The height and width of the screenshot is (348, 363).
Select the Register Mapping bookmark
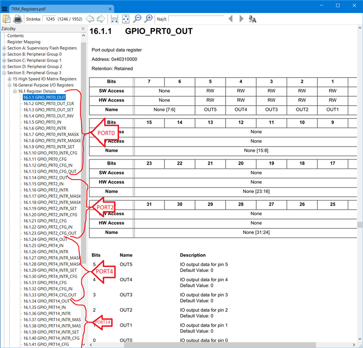coord(24,42)
